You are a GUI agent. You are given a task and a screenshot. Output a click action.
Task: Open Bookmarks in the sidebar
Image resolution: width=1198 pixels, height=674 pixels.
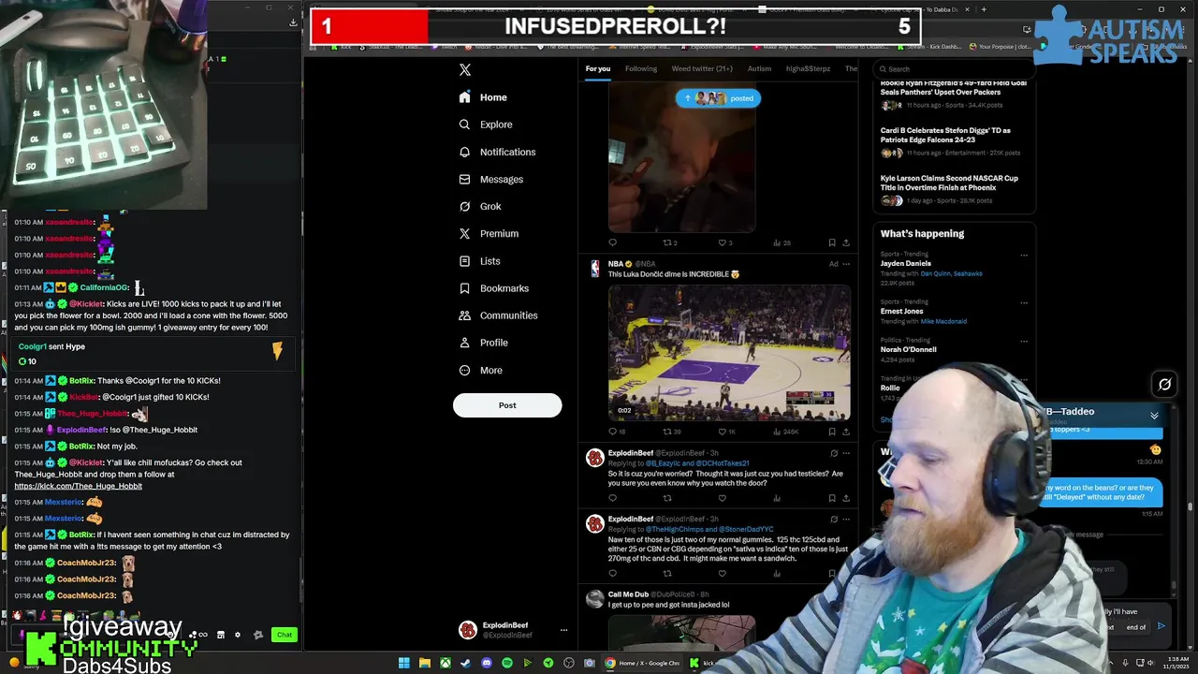[493, 288]
